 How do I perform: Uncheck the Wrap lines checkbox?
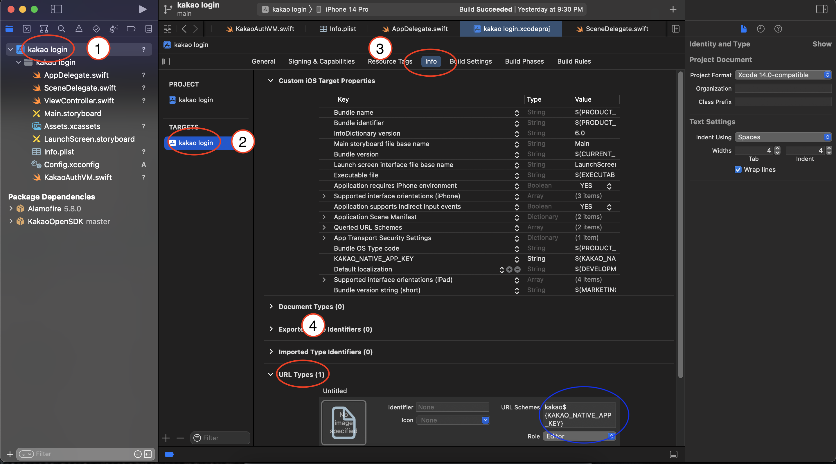(738, 170)
